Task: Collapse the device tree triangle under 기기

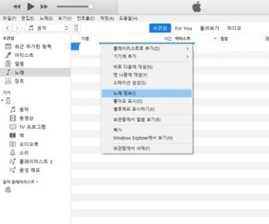Action: tap(2, 100)
